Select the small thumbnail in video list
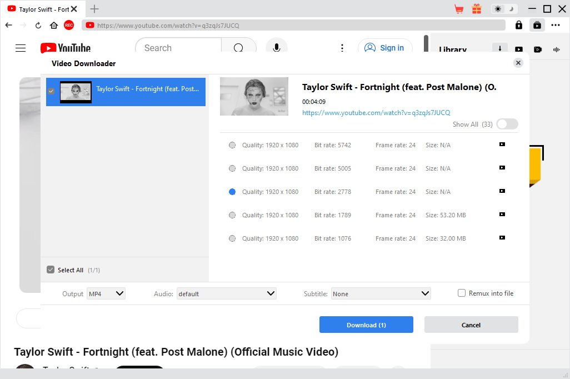Image resolution: width=570 pixels, height=379 pixels. (76, 92)
